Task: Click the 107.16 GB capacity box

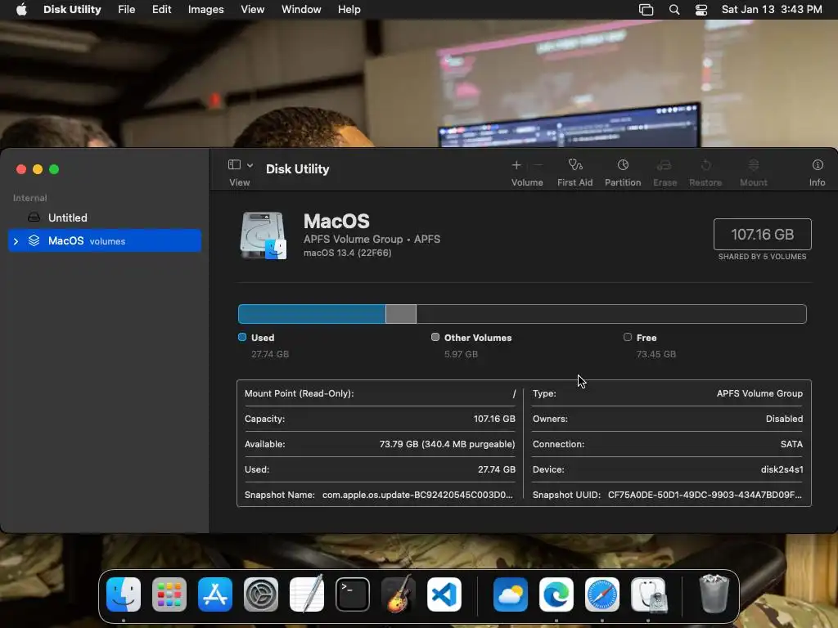Action: (762, 235)
